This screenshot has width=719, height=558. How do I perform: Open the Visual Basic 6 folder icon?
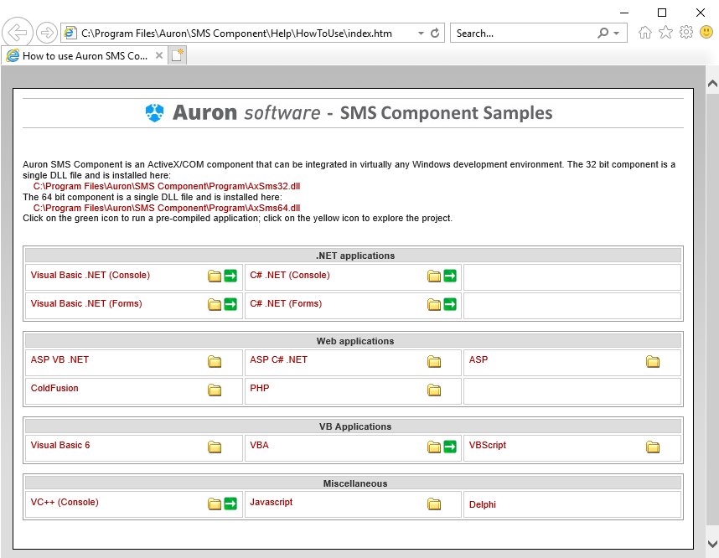coord(215,447)
